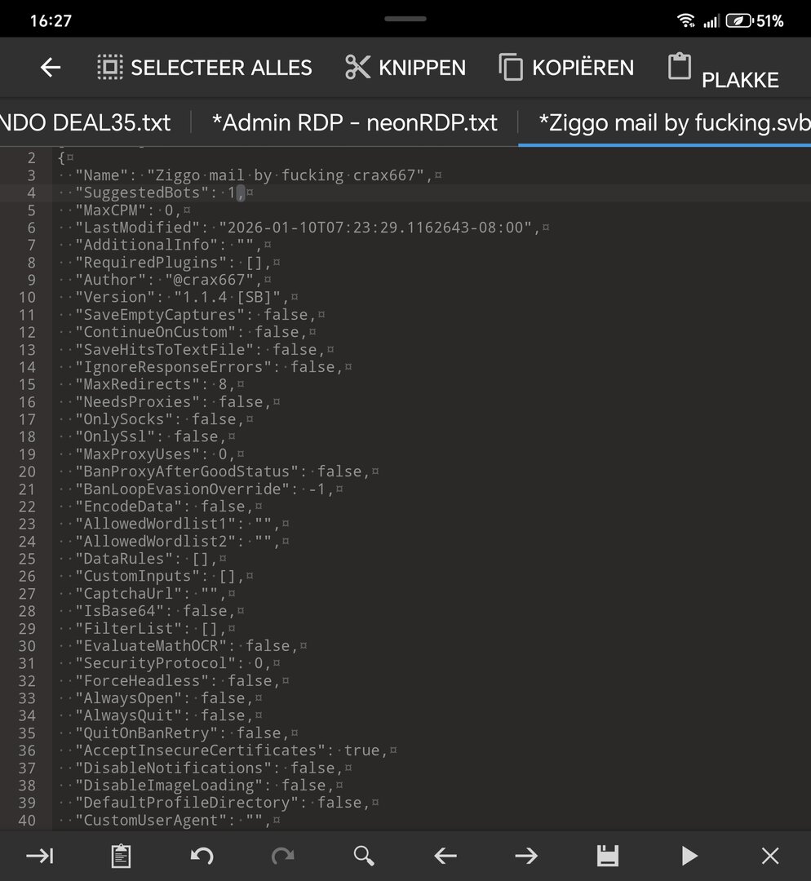Cut selection with the KNIPPEN button
The height and width of the screenshot is (881, 811).
[x=405, y=68]
